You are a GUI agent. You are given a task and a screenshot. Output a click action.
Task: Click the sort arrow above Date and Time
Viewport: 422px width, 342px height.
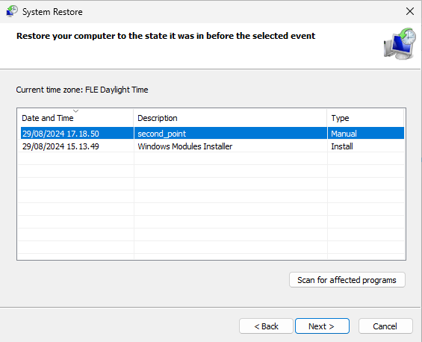(76, 111)
